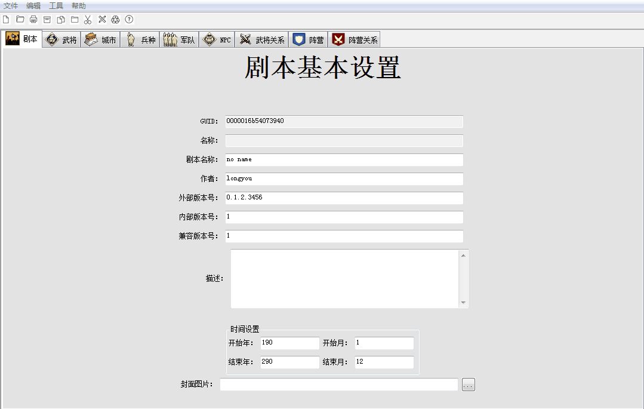Open the 军队 tab
This screenshot has width=644, height=409.
[180, 39]
